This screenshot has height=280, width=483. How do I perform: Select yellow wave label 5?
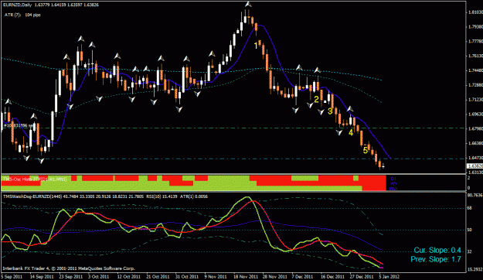(366, 151)
